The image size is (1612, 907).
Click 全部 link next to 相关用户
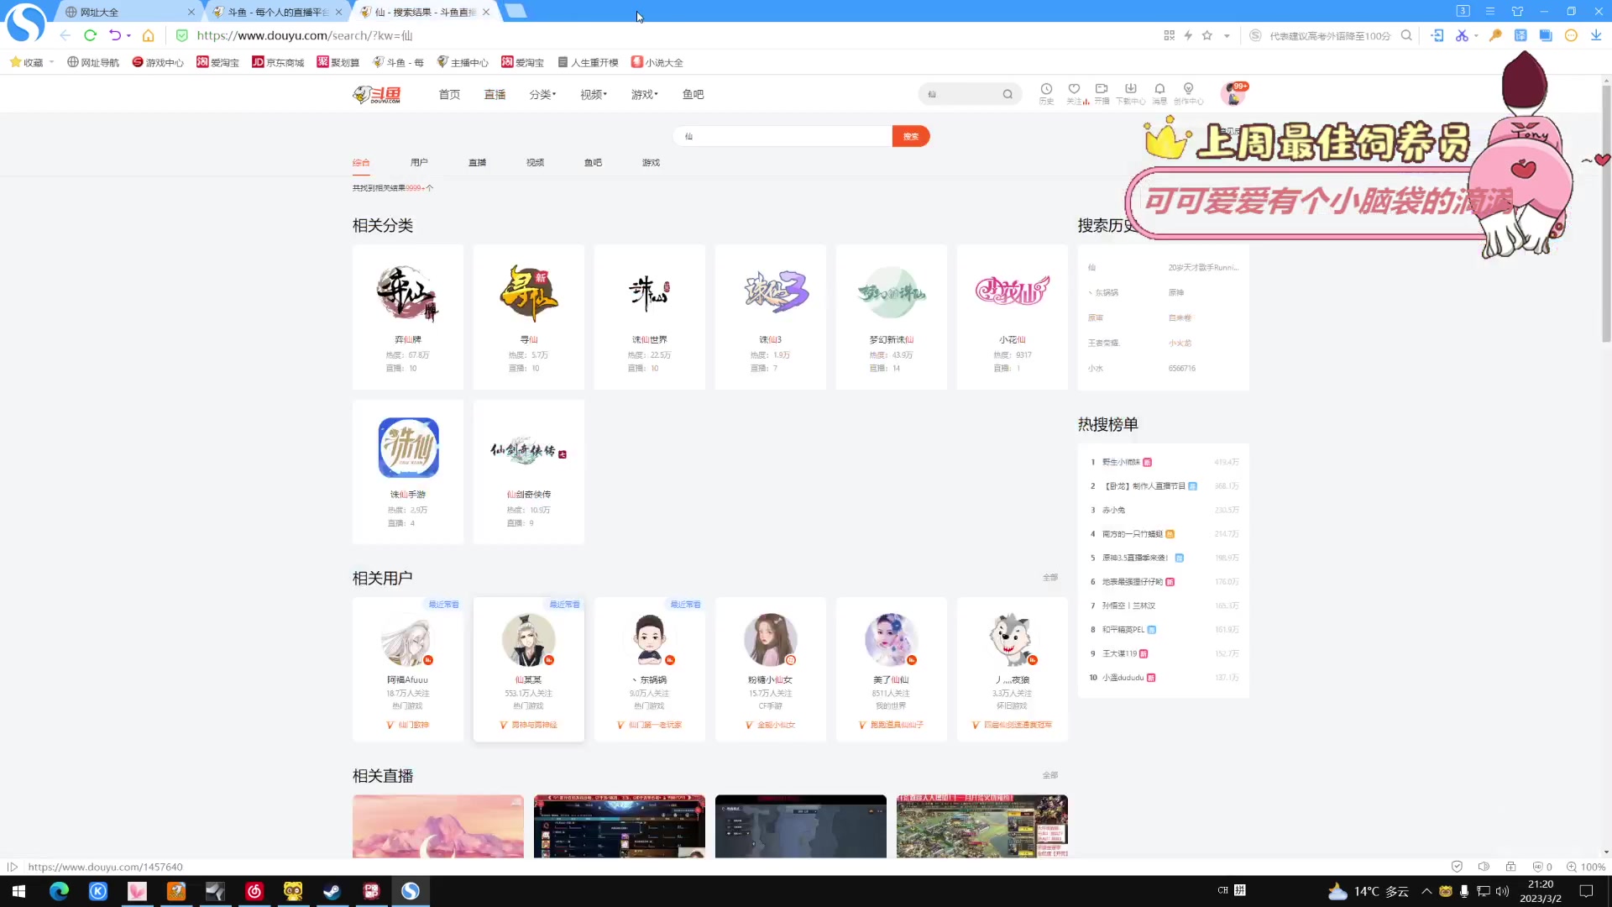pyautogui.click(x=1050, y=578)
